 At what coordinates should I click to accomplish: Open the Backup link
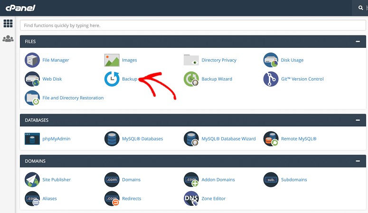130,79
